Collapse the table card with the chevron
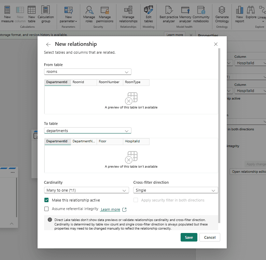The image size is (266, 260). pos(12,224)
